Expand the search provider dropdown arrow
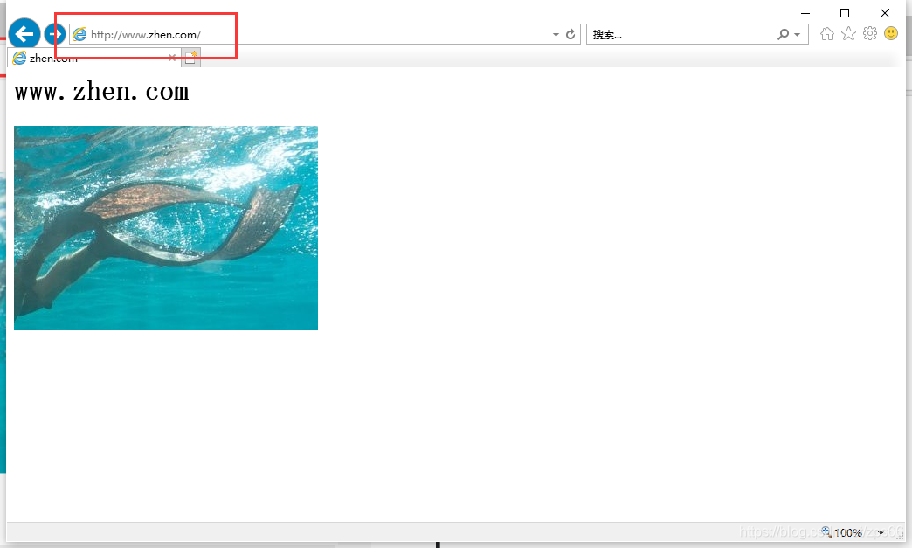This screenshot has height=548, width=912. tap(798, 35)
